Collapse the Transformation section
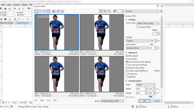This screenshot has width=194, height=109. (x=126, y=81)
